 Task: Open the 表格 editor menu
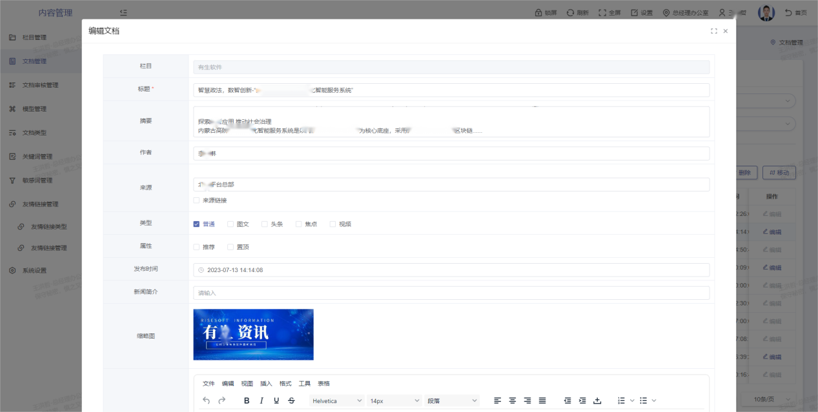(323, 384)
